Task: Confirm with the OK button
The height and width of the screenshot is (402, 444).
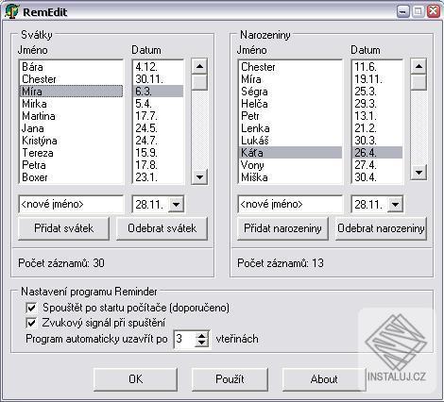Action: click(x=136, y=379)
